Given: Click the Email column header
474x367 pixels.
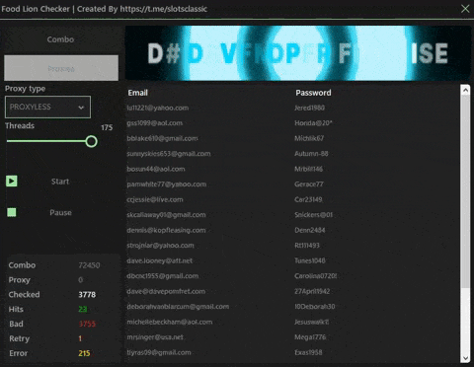Looking at the screenshot, I should pos(137,93).
